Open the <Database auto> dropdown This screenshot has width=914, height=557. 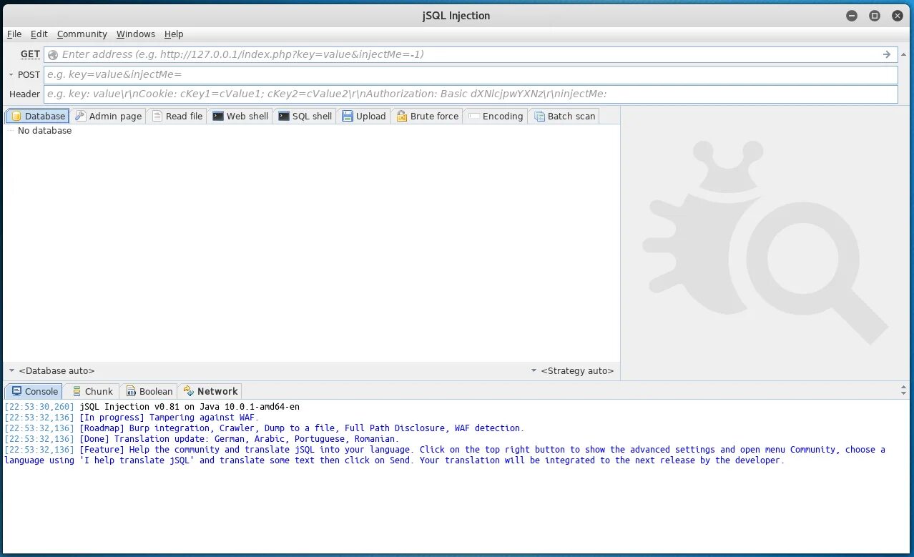51,371
